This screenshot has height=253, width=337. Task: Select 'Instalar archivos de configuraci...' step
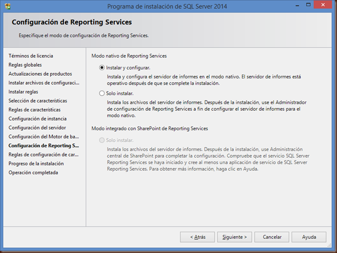[x=44, y=83]
